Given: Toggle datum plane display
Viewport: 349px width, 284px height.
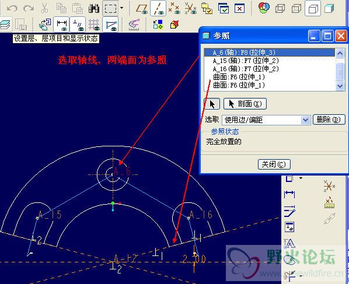Looking at the screenshot, I should [142, 8].
